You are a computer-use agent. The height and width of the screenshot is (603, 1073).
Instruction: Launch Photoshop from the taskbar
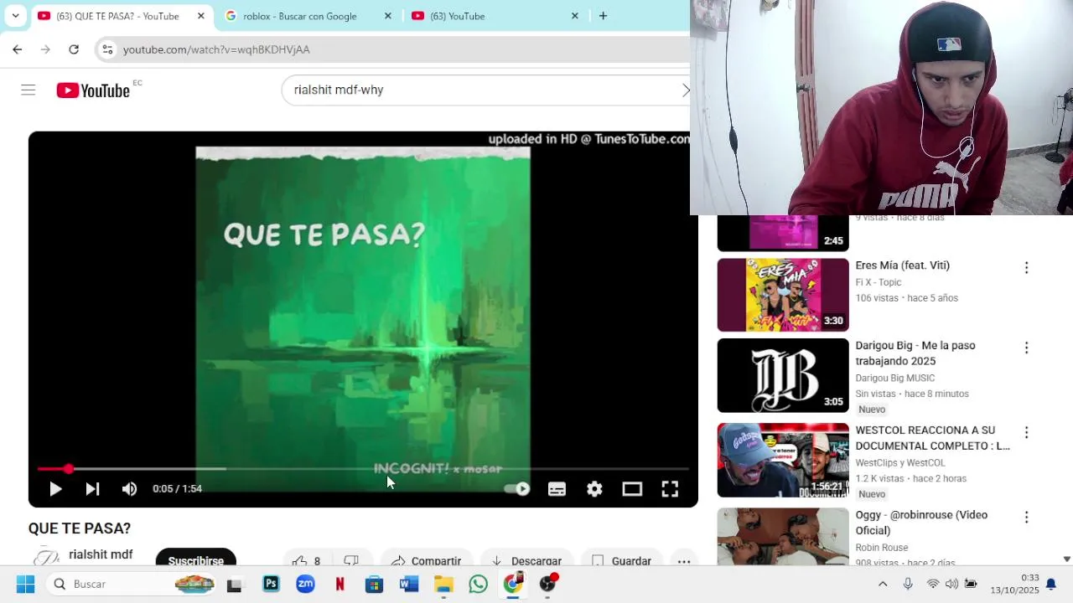click(x=271, y=584)
